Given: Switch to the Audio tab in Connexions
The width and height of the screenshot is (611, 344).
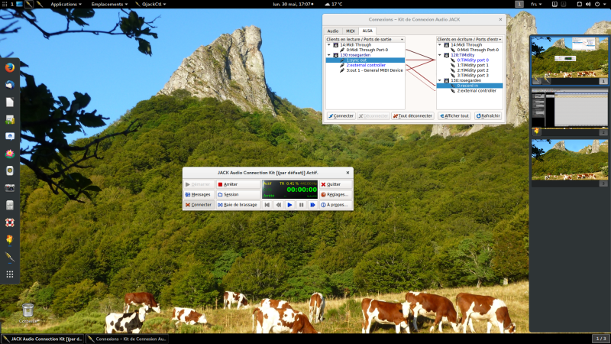Looking at the screenshot, I should 333,31.
